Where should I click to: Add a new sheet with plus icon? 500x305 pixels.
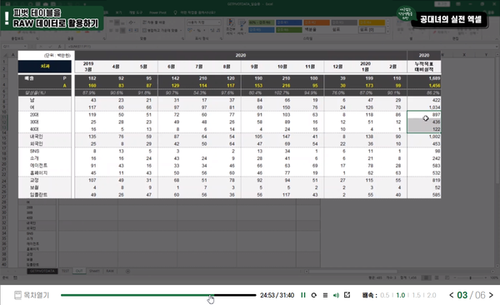click(x=127, y=271)
